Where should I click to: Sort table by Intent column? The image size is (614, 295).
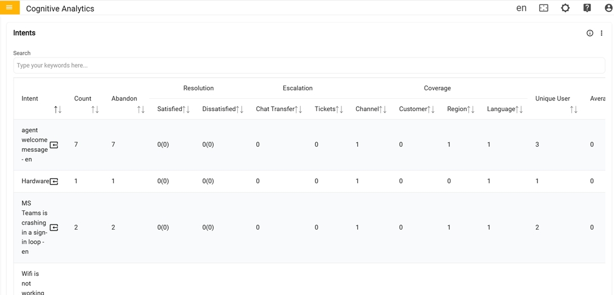(x=57, y=109)
